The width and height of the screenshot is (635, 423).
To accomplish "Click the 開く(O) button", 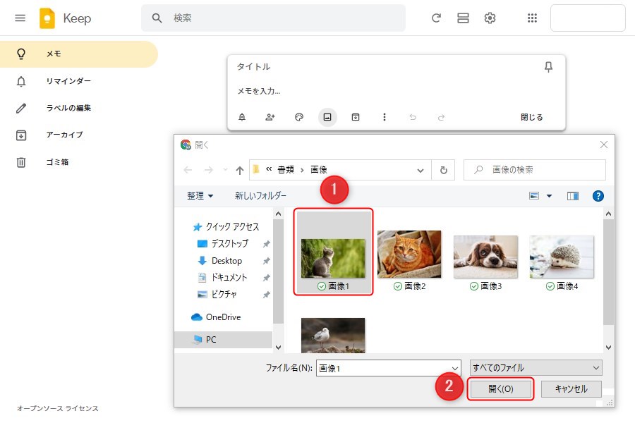I will pos(500,389).
